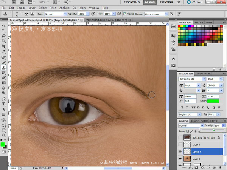Select the Pen tool
This screenshot has height=170, width=227.
click(3, 99)
